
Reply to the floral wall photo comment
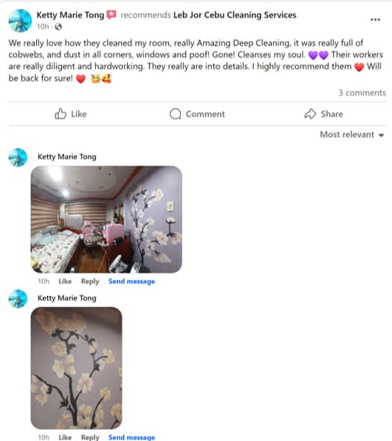click(x=90, y=437)
